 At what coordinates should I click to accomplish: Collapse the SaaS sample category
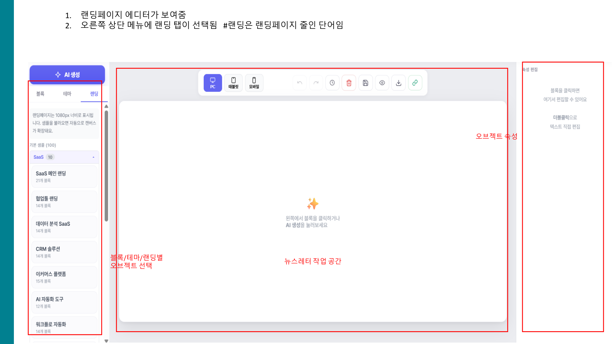pyautogui.click(x=64, y=157)
